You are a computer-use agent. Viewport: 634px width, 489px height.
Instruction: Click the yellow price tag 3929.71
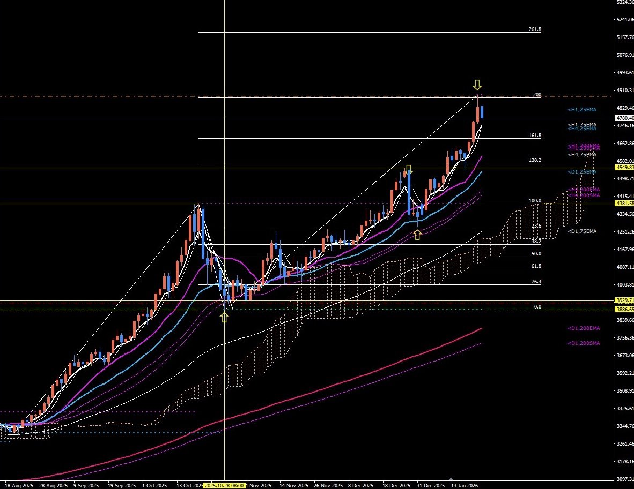pyautogui.click(x=624, y=300)
